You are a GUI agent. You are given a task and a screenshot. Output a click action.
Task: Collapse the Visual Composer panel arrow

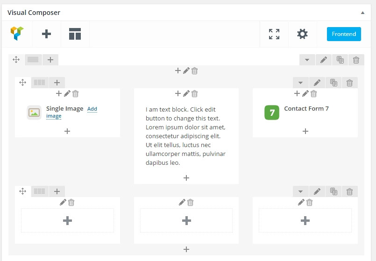tap(362, 13)
